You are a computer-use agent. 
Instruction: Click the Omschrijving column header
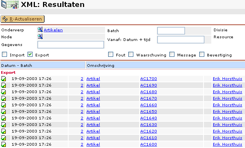point(166,65)
